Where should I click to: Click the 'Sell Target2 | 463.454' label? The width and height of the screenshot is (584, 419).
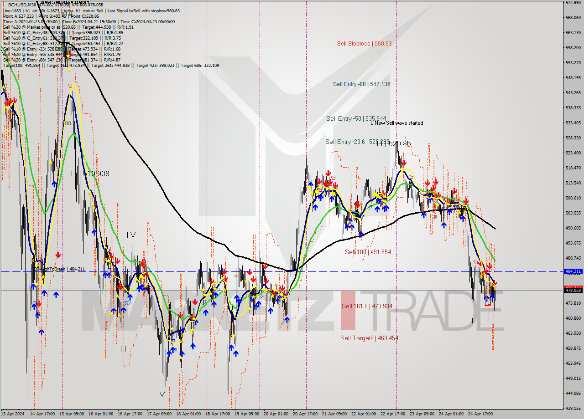coord(369,338)
